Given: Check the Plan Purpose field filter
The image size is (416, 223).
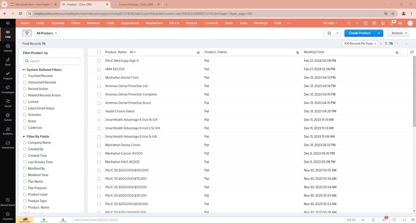Looking at the screenshot, I should click(x=25, y=188).
